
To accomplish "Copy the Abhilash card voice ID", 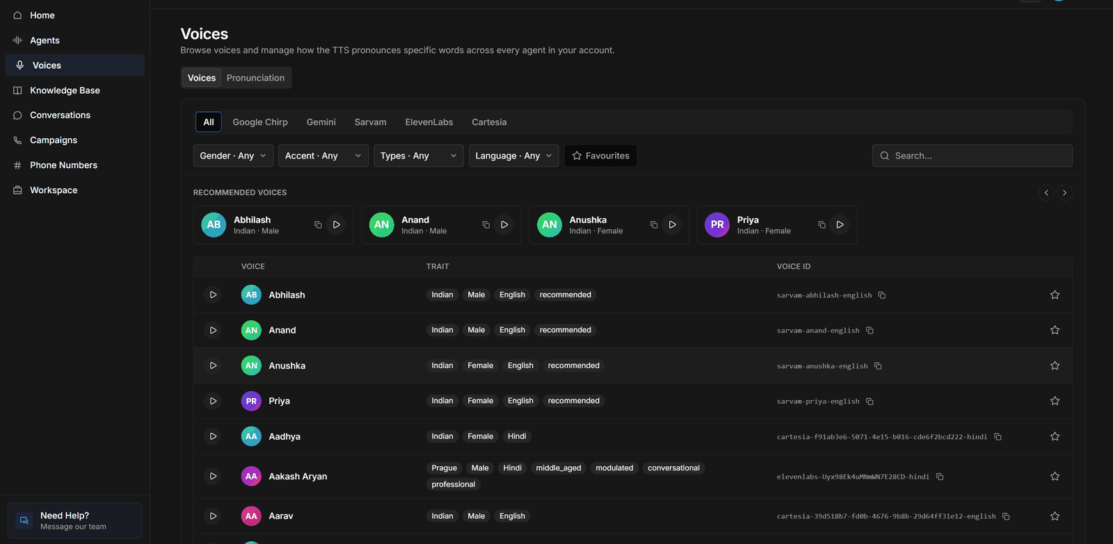I will 318,224.
